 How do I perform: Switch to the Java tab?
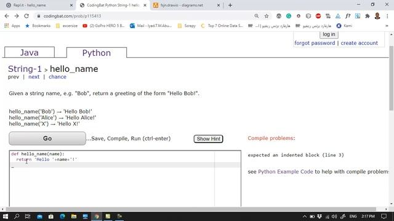click(30, 53)
